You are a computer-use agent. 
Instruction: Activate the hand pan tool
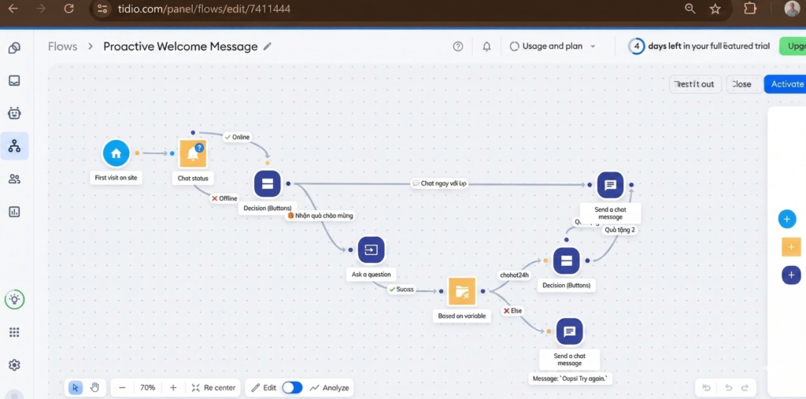[95, 387]
